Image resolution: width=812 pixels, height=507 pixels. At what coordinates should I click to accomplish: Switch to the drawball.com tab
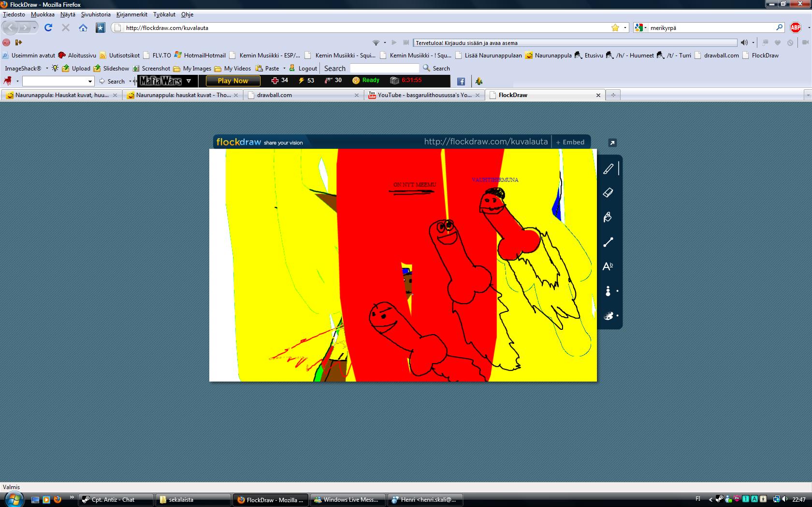point(303,95)
